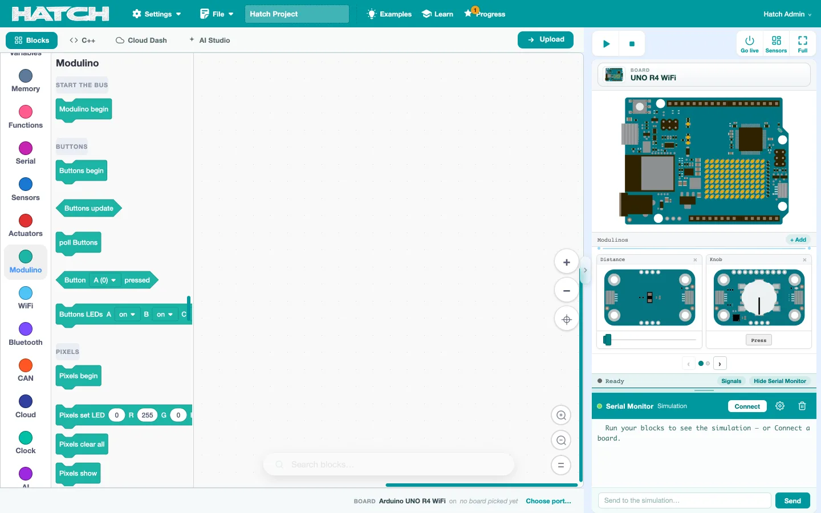Open the Examples menu
Image resolution: width=821 pixels, height=513 pixels.
pos(389,14)
